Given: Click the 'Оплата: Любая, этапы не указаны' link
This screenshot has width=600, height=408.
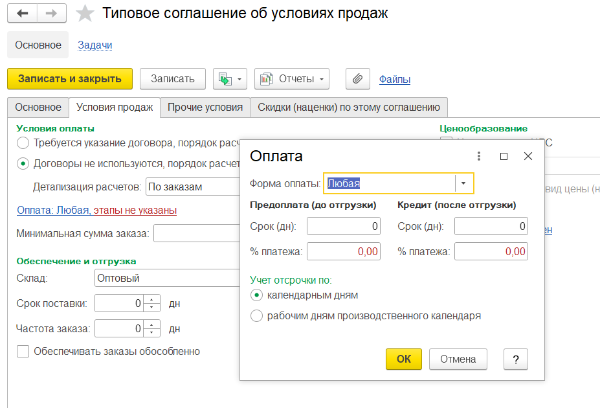Looking at the screenshot, I should [x=97, y=210].
